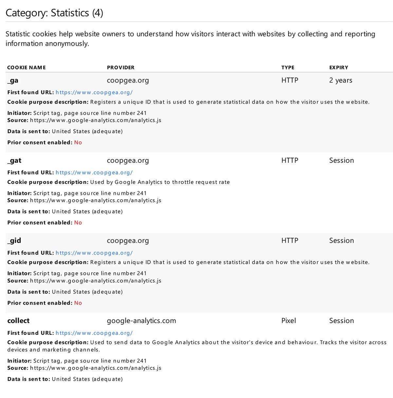Viewport: 393px width, 398px height.
Task: Select the _gid cookie name
Action: (x=14, y=241)
